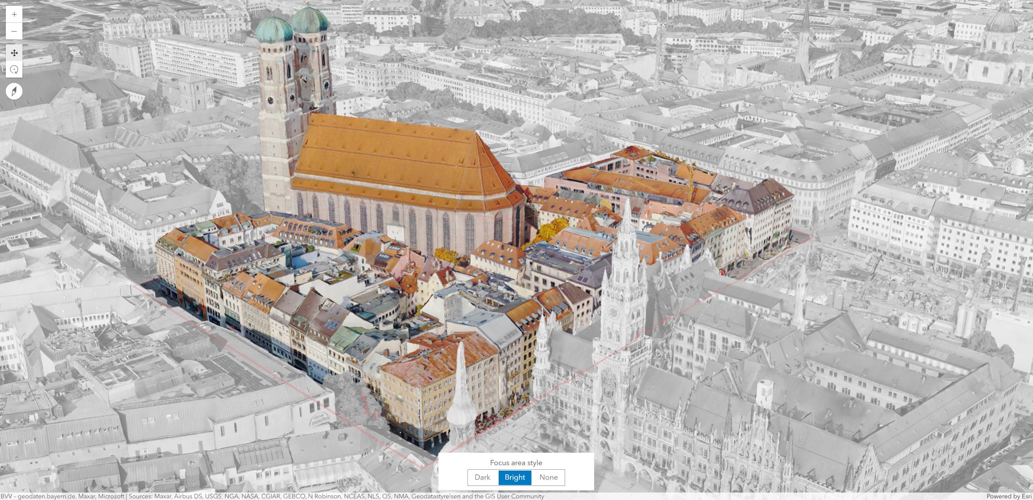Select the Dark focus area style
Viewport: 1033px width, 500px height.
pos(482,477)
